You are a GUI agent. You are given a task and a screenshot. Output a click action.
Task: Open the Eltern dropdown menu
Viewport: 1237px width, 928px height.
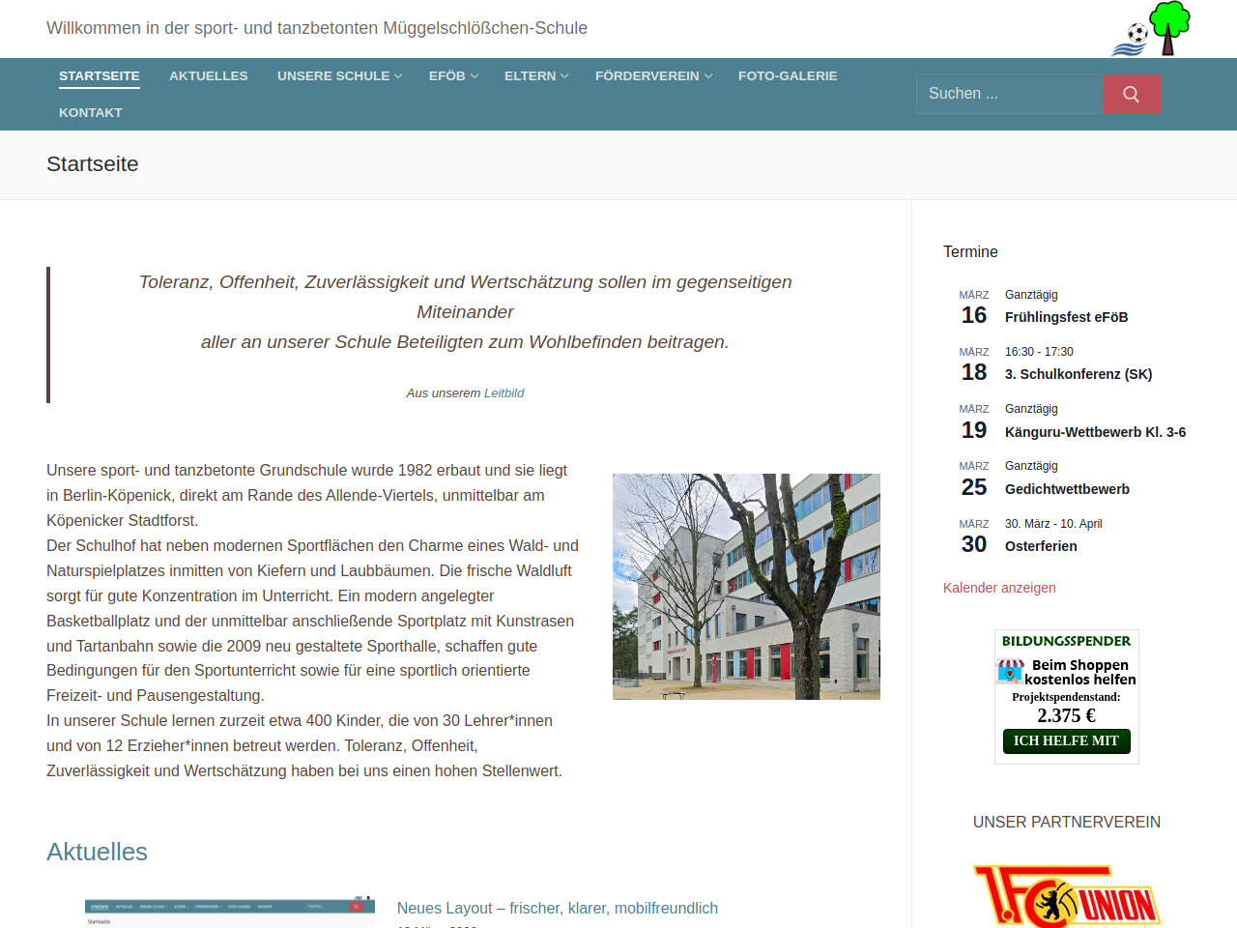[x=536, y=75]
